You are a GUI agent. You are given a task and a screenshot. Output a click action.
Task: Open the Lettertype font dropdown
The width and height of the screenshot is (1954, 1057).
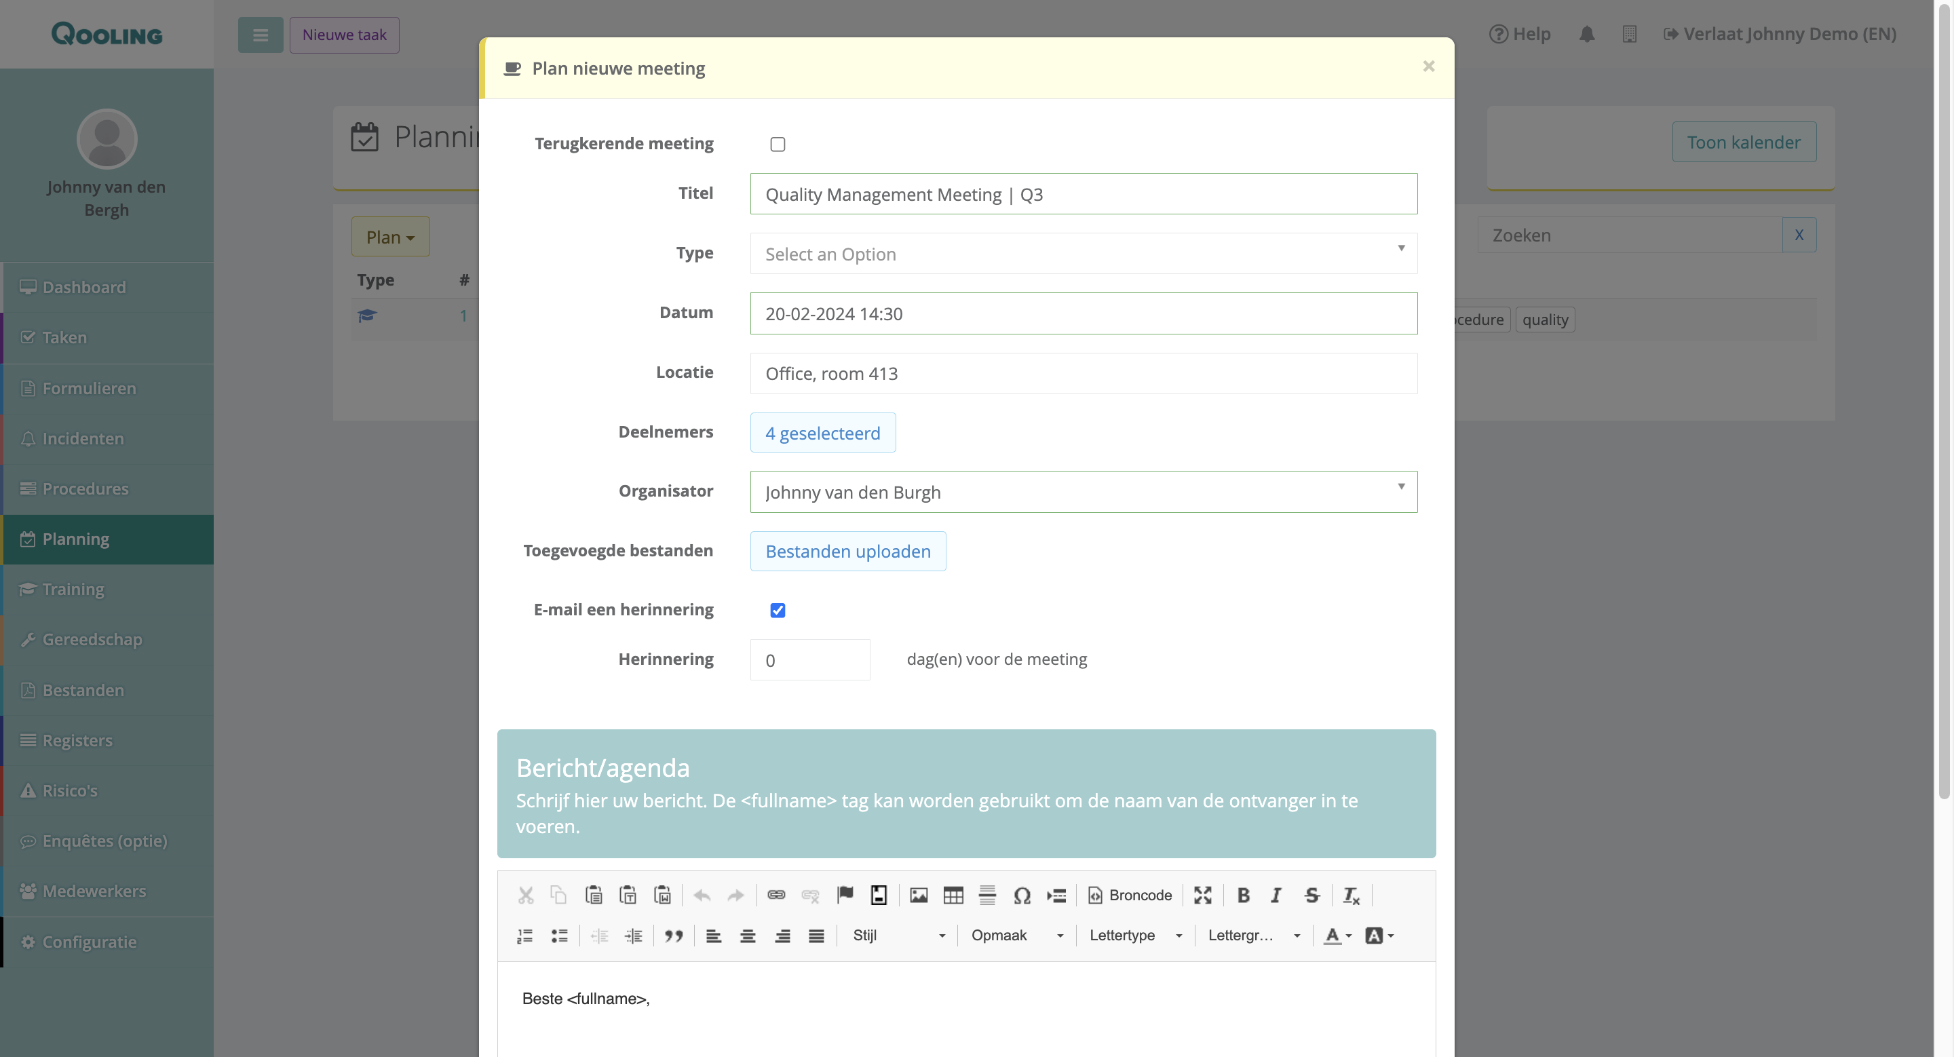1135,936
